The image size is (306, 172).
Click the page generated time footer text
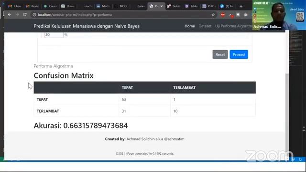point(144,154)
